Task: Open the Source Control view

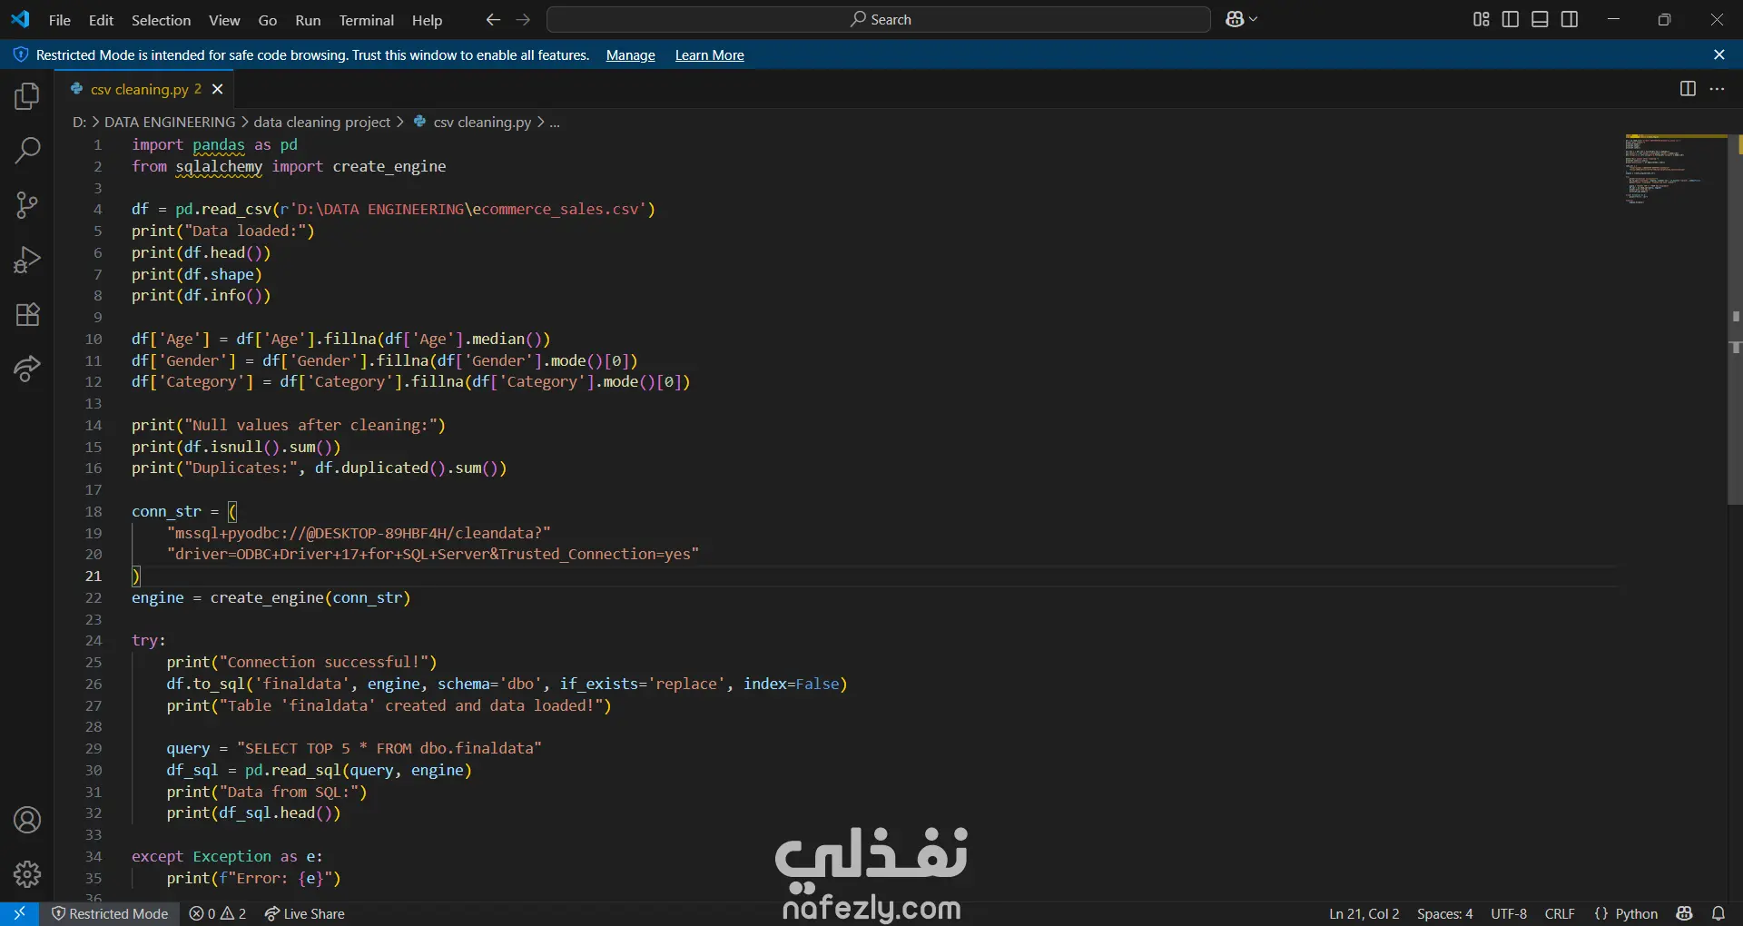Action: click(27, 205)
